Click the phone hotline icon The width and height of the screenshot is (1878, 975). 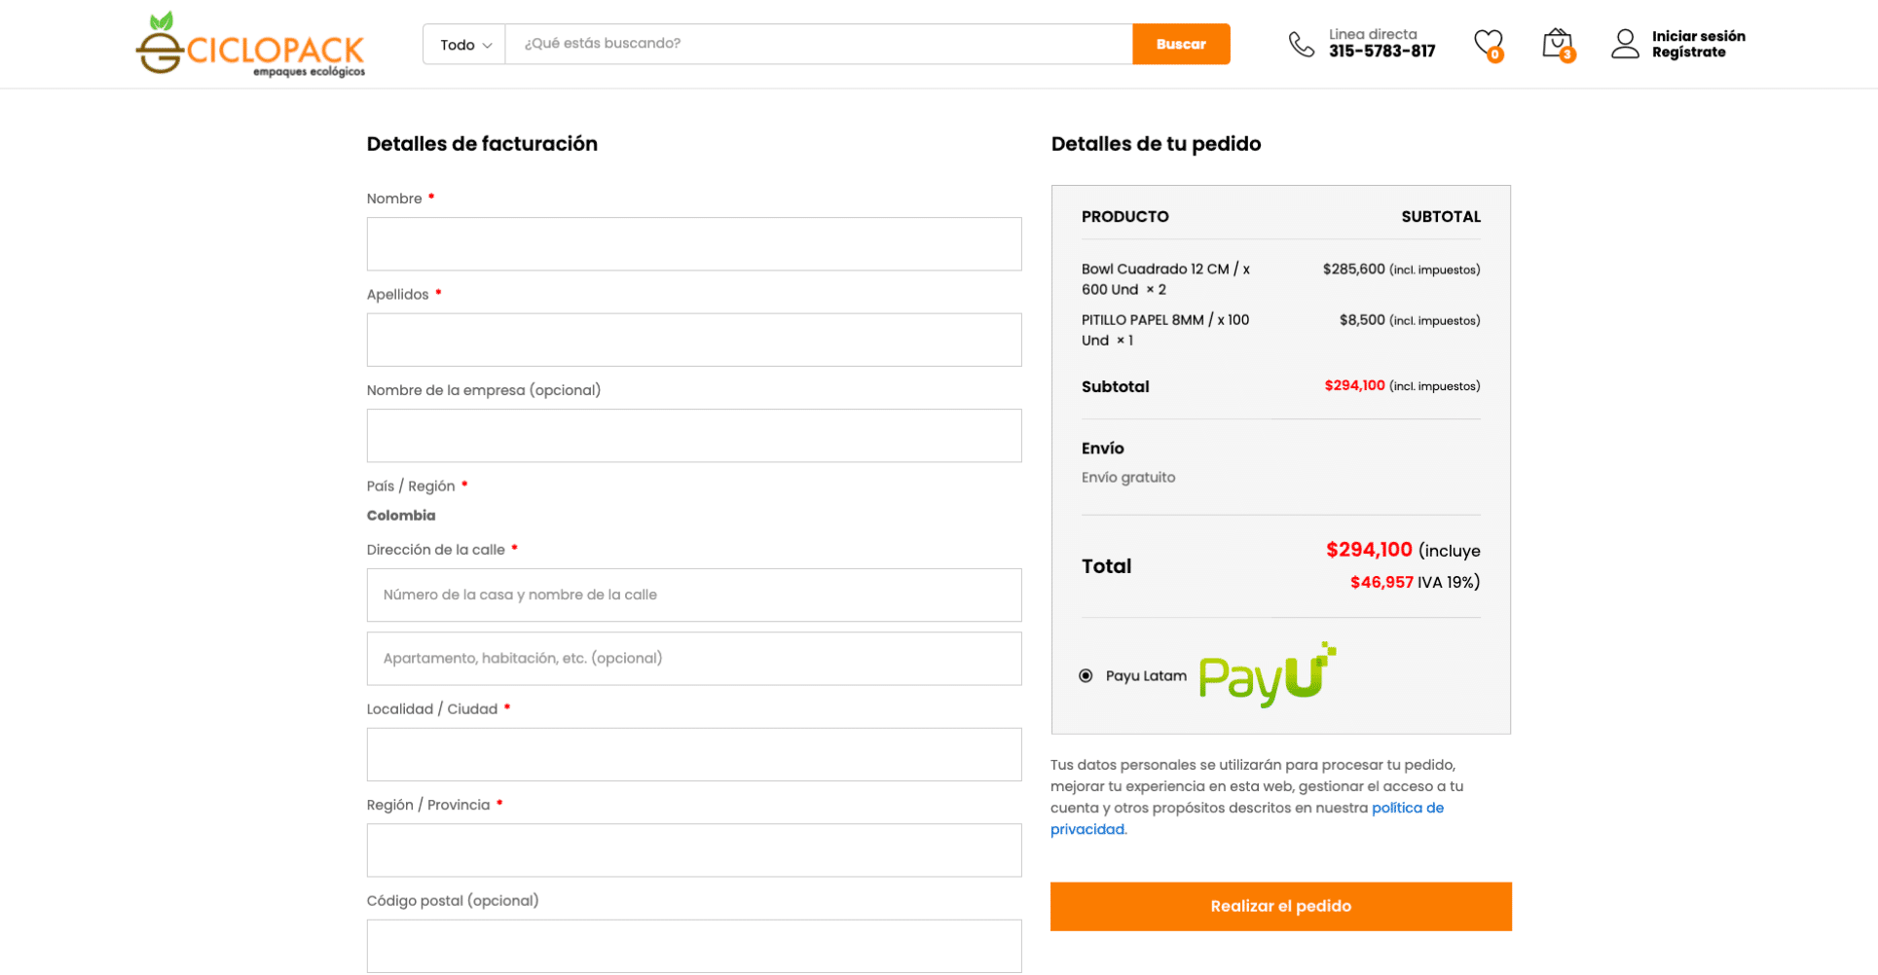(1302, 44)
